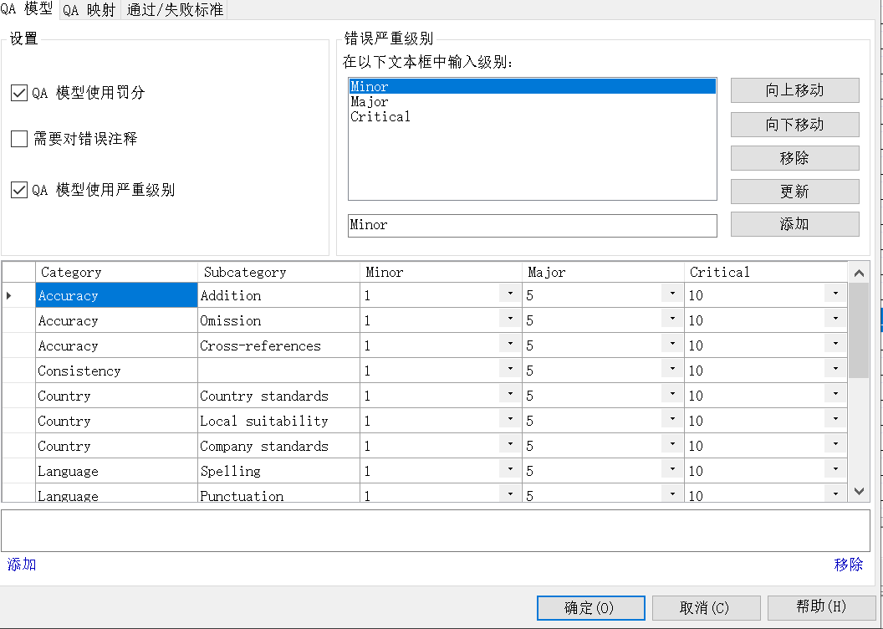Select the Country standards subcategory cell
This screenshot has height=629, width=883.
coord(278,396)
